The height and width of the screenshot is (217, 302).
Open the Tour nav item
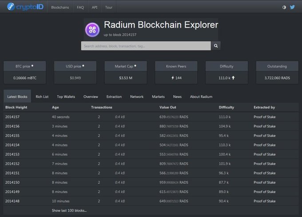point(109,7)
